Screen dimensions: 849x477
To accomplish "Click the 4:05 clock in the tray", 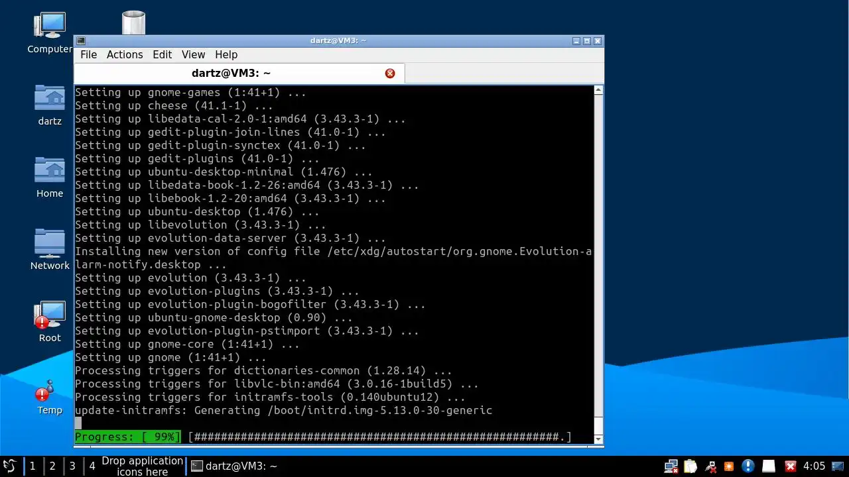I will coord(814,466).
